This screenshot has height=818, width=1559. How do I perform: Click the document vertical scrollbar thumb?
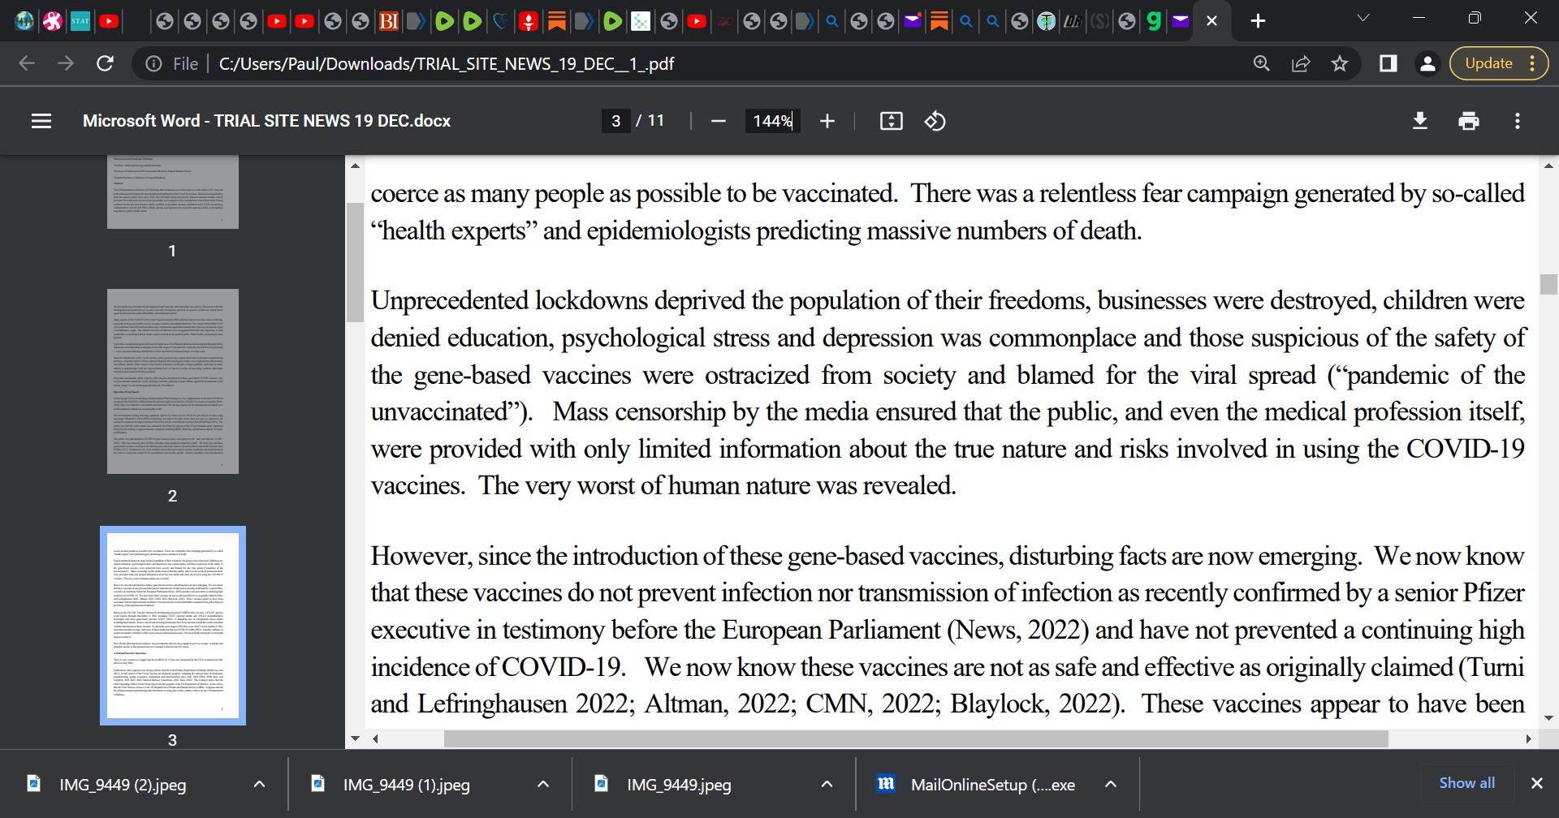click(x=1548, y=284)
